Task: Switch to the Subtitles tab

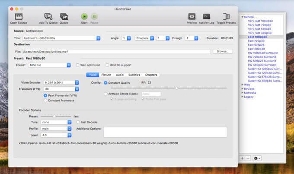Action: tap(134, 75)
